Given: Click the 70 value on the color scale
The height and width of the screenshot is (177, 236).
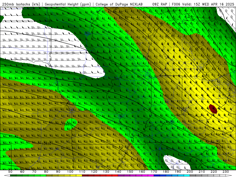Looking at the screenshot, I should pyautogui.click(x=34, y=172).
